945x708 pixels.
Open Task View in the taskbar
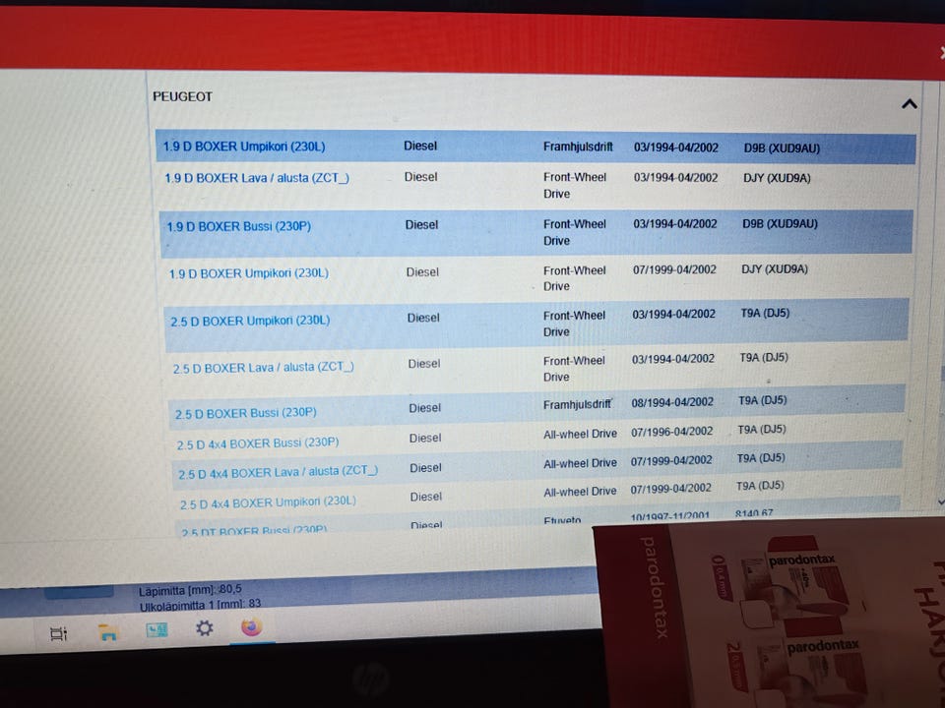[58, 633]
